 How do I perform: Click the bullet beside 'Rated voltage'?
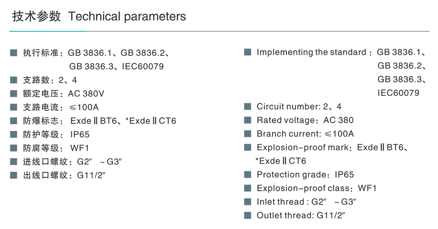[x=248, y=120]
